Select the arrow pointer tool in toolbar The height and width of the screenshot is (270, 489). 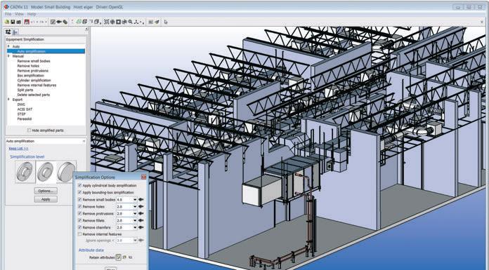pyautogui.click(x=166, y=22)
